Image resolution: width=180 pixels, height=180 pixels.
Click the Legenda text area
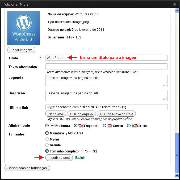point(107,81)
